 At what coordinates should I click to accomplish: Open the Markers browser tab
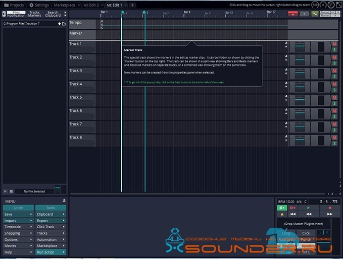pos(34,16)
